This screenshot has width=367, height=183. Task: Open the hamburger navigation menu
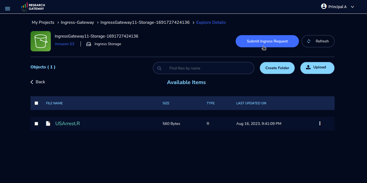[x=8, y=9]
